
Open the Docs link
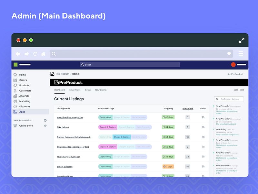click(236, 90)
